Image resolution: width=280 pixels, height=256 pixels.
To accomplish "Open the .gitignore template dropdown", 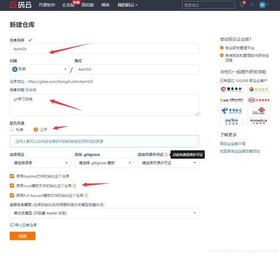I will tap(104, 163).
